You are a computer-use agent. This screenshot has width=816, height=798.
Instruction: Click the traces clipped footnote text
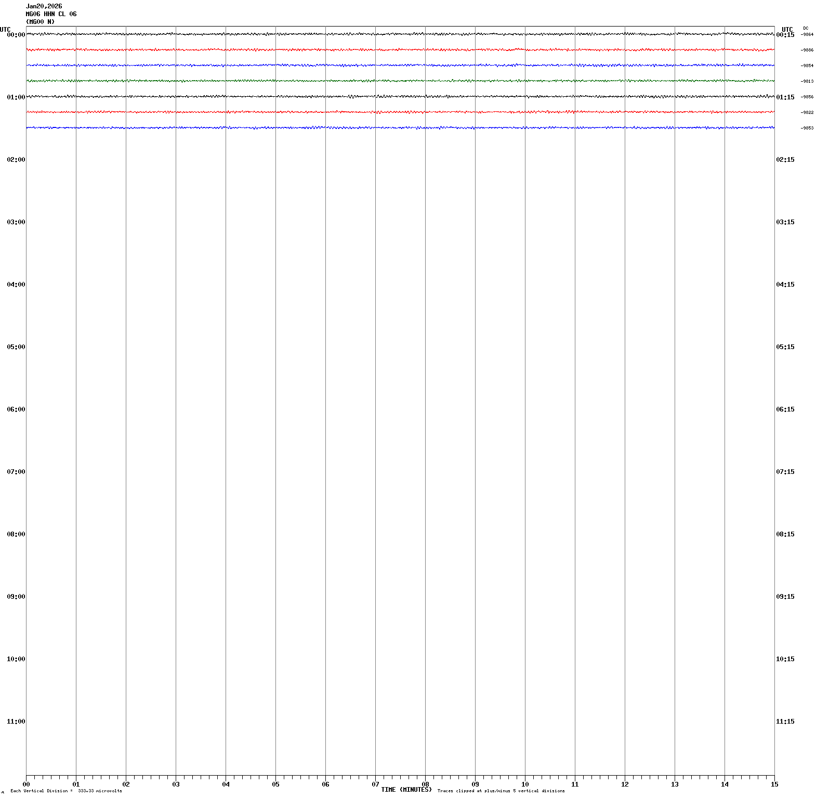(501, 791)
